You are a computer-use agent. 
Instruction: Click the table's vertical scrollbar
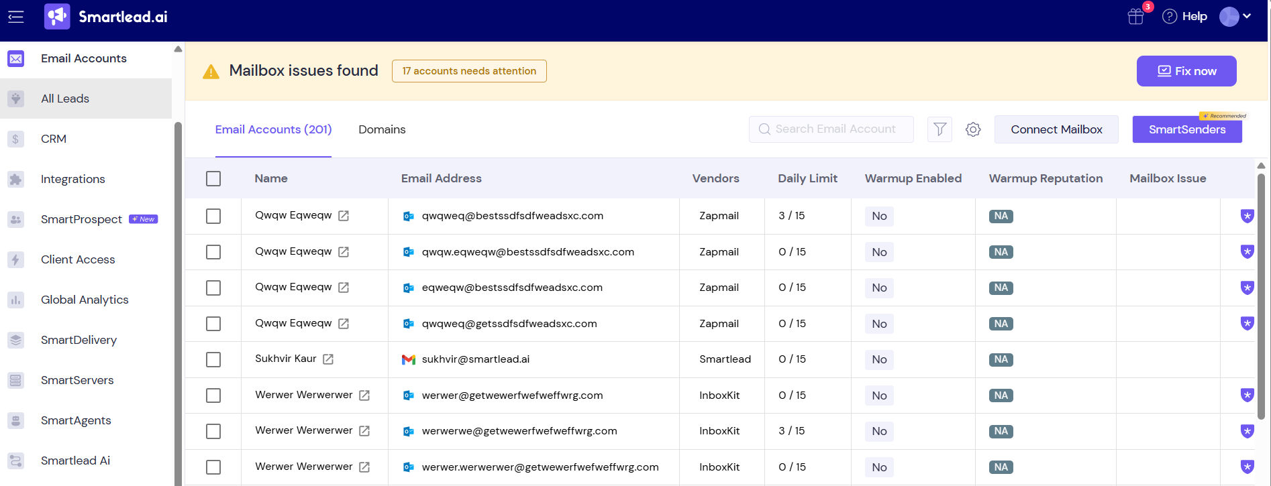[x=1261, y=295]
